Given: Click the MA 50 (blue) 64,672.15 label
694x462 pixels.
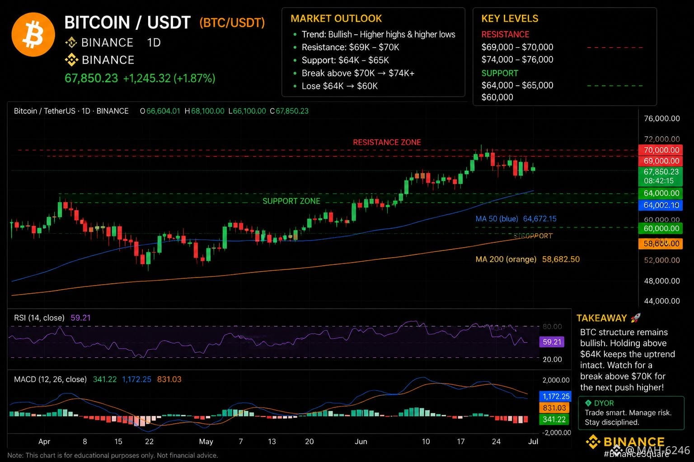Looking at the screenshot, I should 516,219.
